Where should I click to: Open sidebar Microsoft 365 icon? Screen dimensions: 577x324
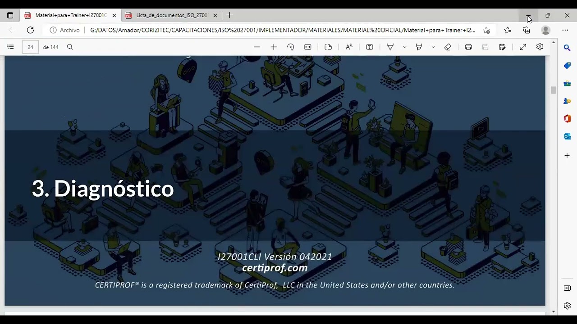[567, 119]
